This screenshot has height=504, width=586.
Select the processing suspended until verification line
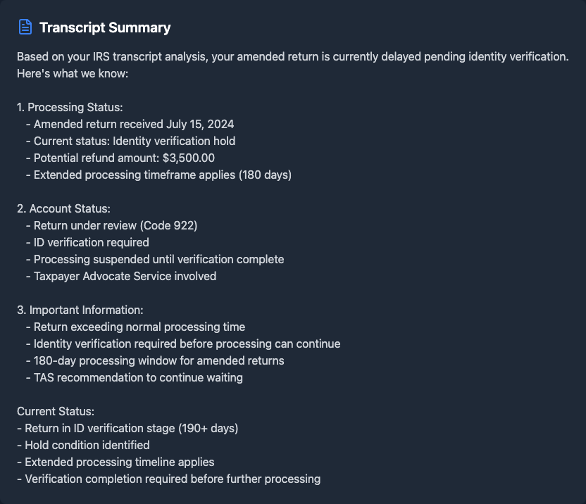pyautogui.click(x=158, y=259)
